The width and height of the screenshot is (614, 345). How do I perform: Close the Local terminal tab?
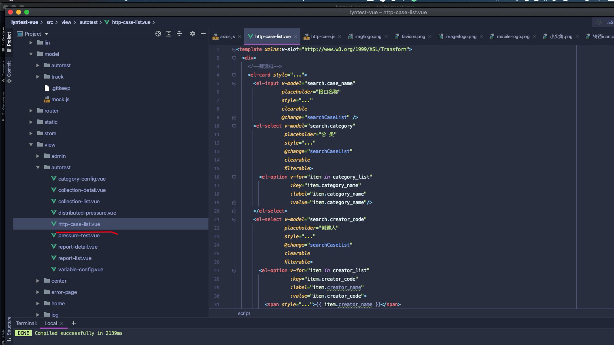[x=62, y=324]
